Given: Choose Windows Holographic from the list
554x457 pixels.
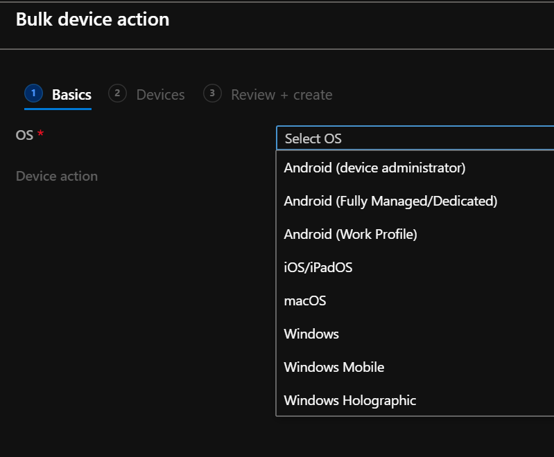Looking at the screenshot, I should pos(349,400).
